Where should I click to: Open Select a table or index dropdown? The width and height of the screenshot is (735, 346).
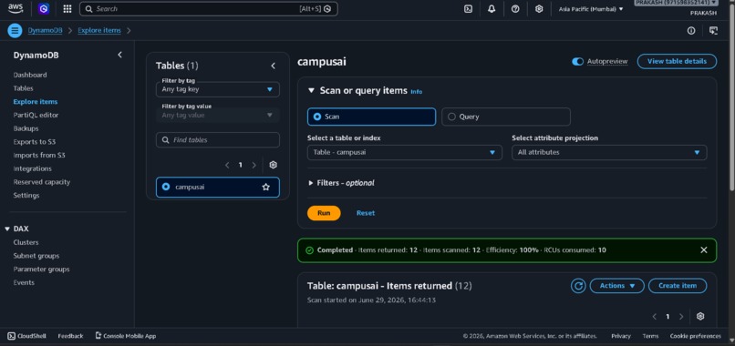click(x=405, y=152)
